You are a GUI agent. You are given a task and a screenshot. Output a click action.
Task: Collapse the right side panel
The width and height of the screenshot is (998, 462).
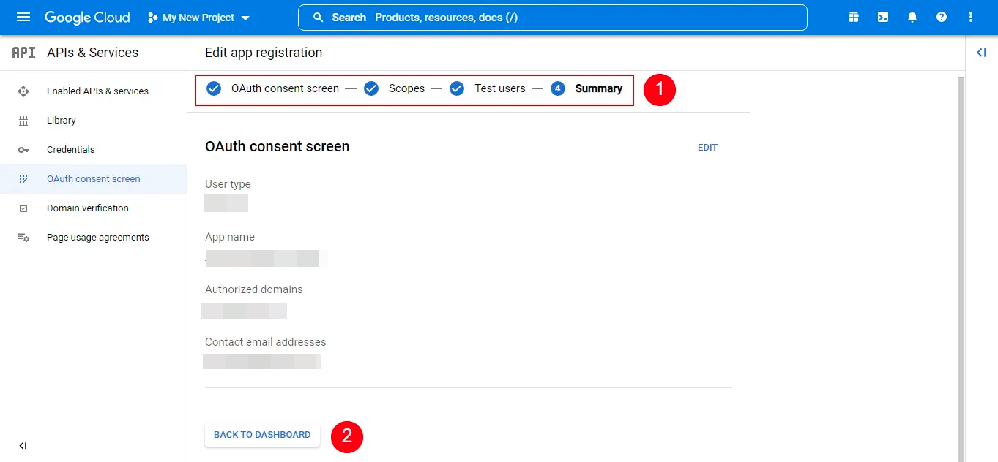point(981,52)
